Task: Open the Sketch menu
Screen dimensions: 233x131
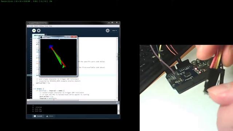Action: point(36,26)
